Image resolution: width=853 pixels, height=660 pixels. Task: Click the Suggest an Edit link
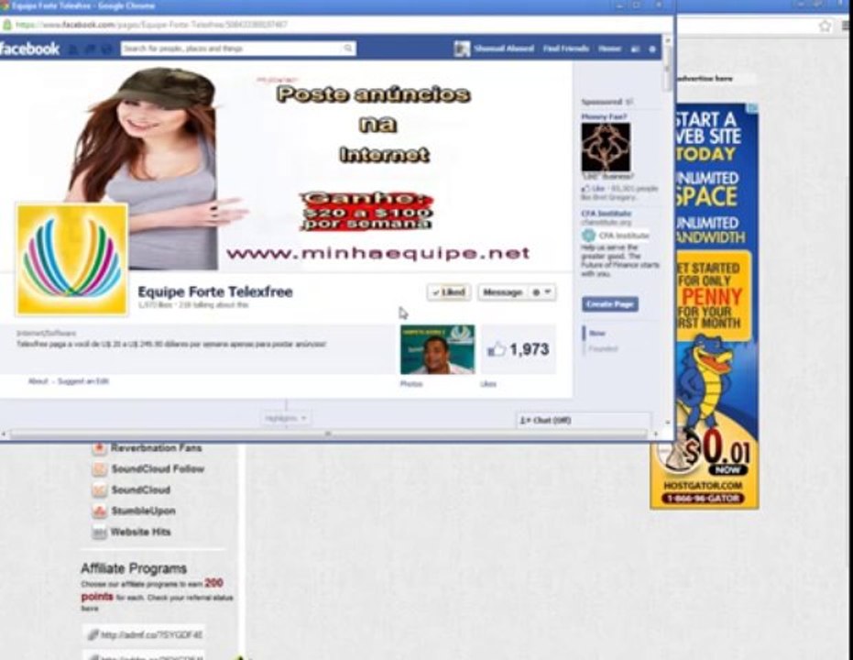point(83,380)
